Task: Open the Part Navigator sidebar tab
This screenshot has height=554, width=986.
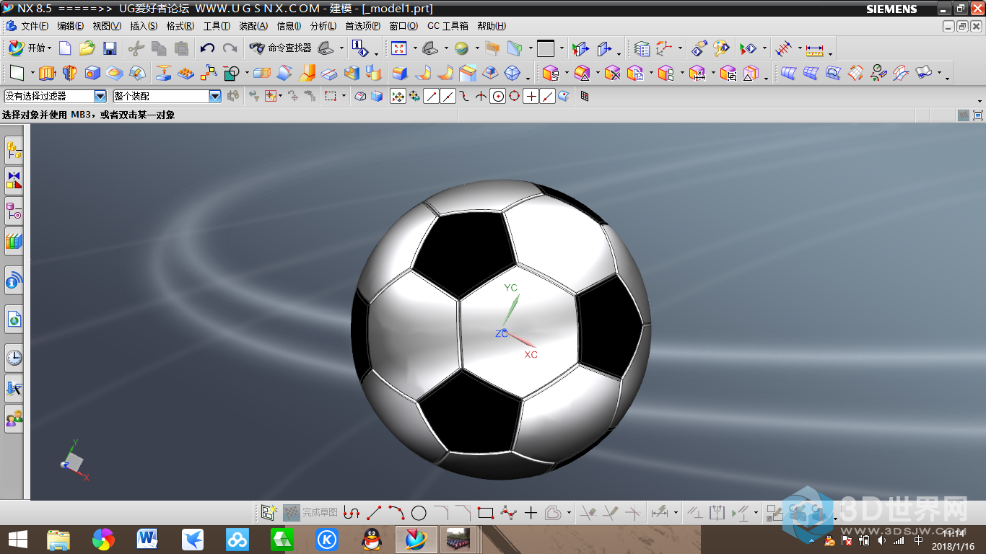Action: click(x=14, y=211)
